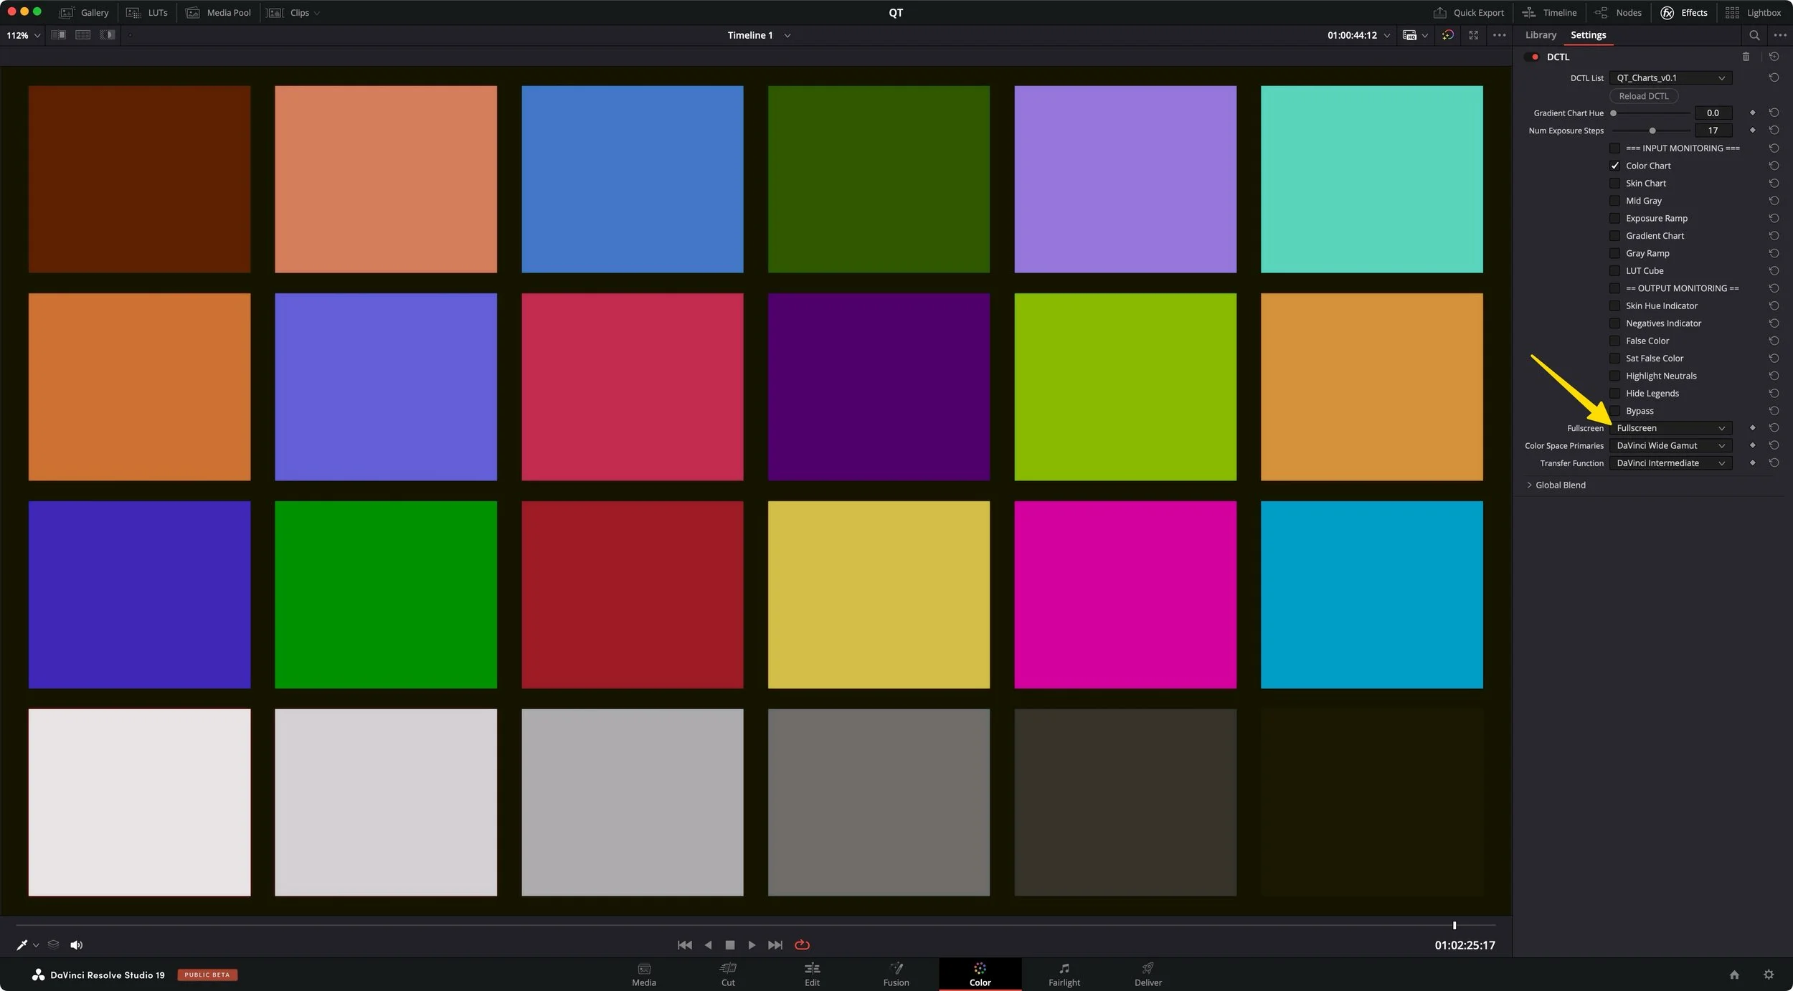The width and height of the screenshot is (1793, 991).
Task: Enable the False Color checkbox
Action: 1614,341
